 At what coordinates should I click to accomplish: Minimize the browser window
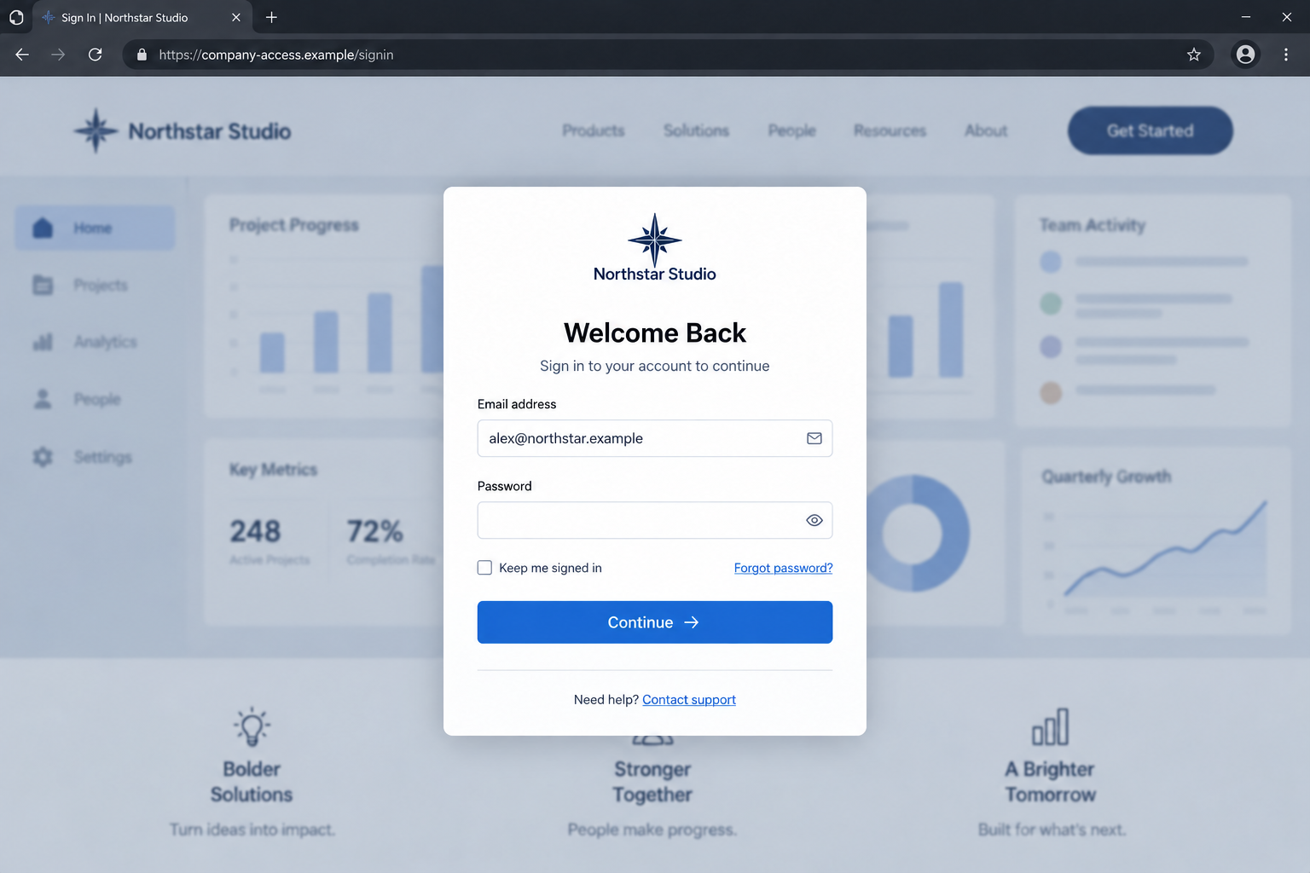tap(1246, 17)
